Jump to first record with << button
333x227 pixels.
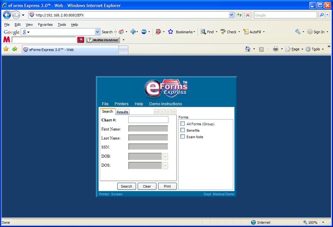[x=156, y=112]
